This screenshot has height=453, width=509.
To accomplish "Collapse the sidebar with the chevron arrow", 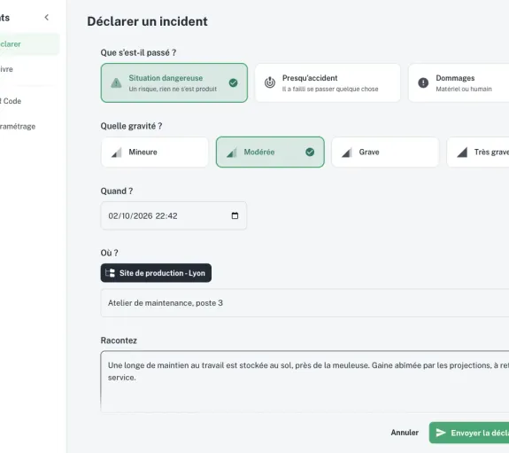I will click(x=47, y=17).
